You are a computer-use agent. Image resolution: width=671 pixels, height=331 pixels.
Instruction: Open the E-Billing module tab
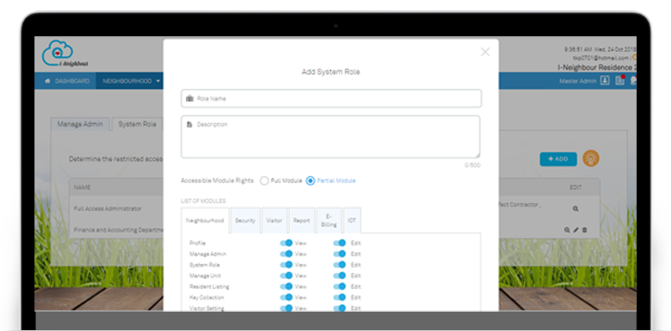click(329, 220)
